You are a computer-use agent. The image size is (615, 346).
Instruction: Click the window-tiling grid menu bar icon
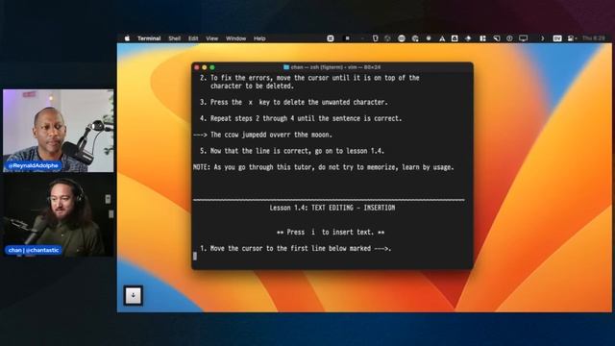(x=482, y=38)
